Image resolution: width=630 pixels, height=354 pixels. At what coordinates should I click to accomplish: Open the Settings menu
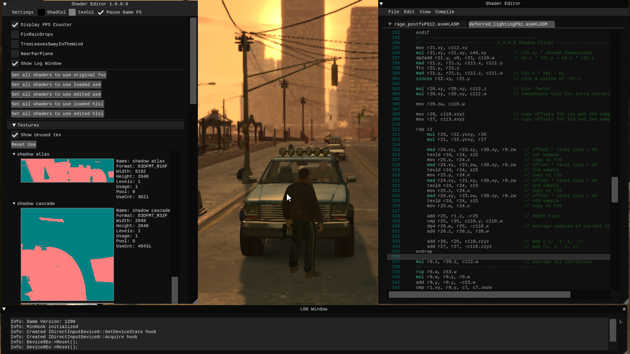(x=23, y=12)
